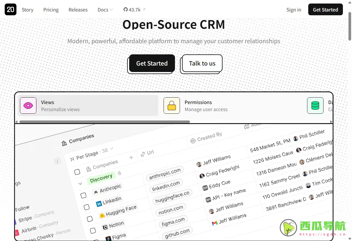
Task: Click the Sign in link
Action: 294,10
